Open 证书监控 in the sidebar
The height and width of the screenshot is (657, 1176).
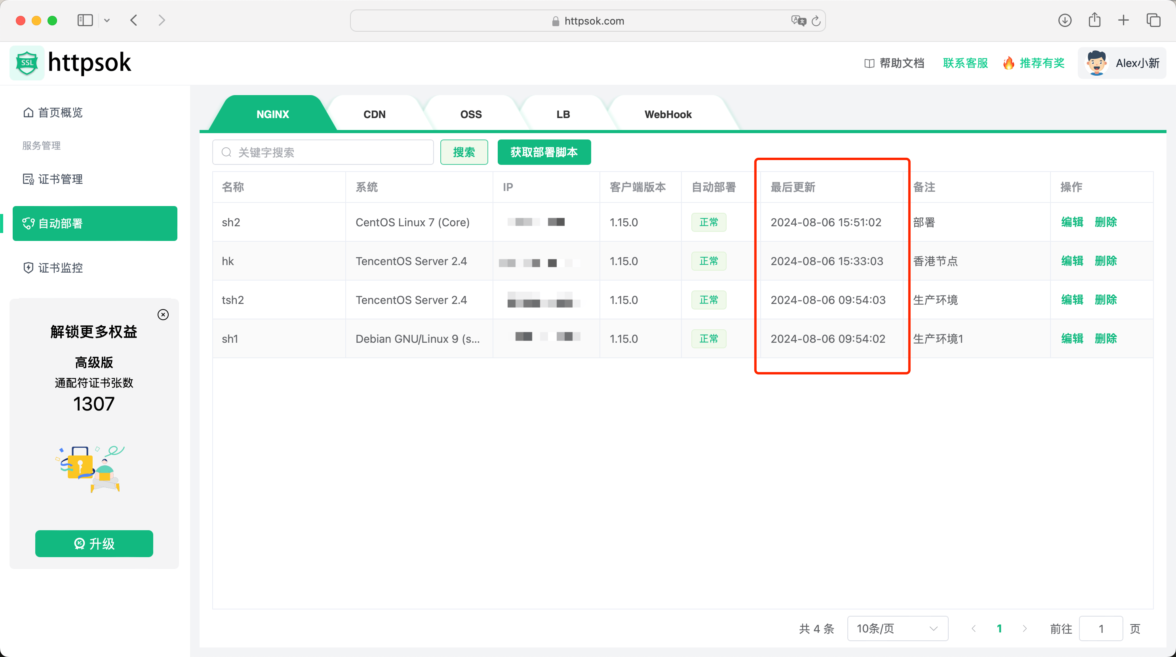60,268
